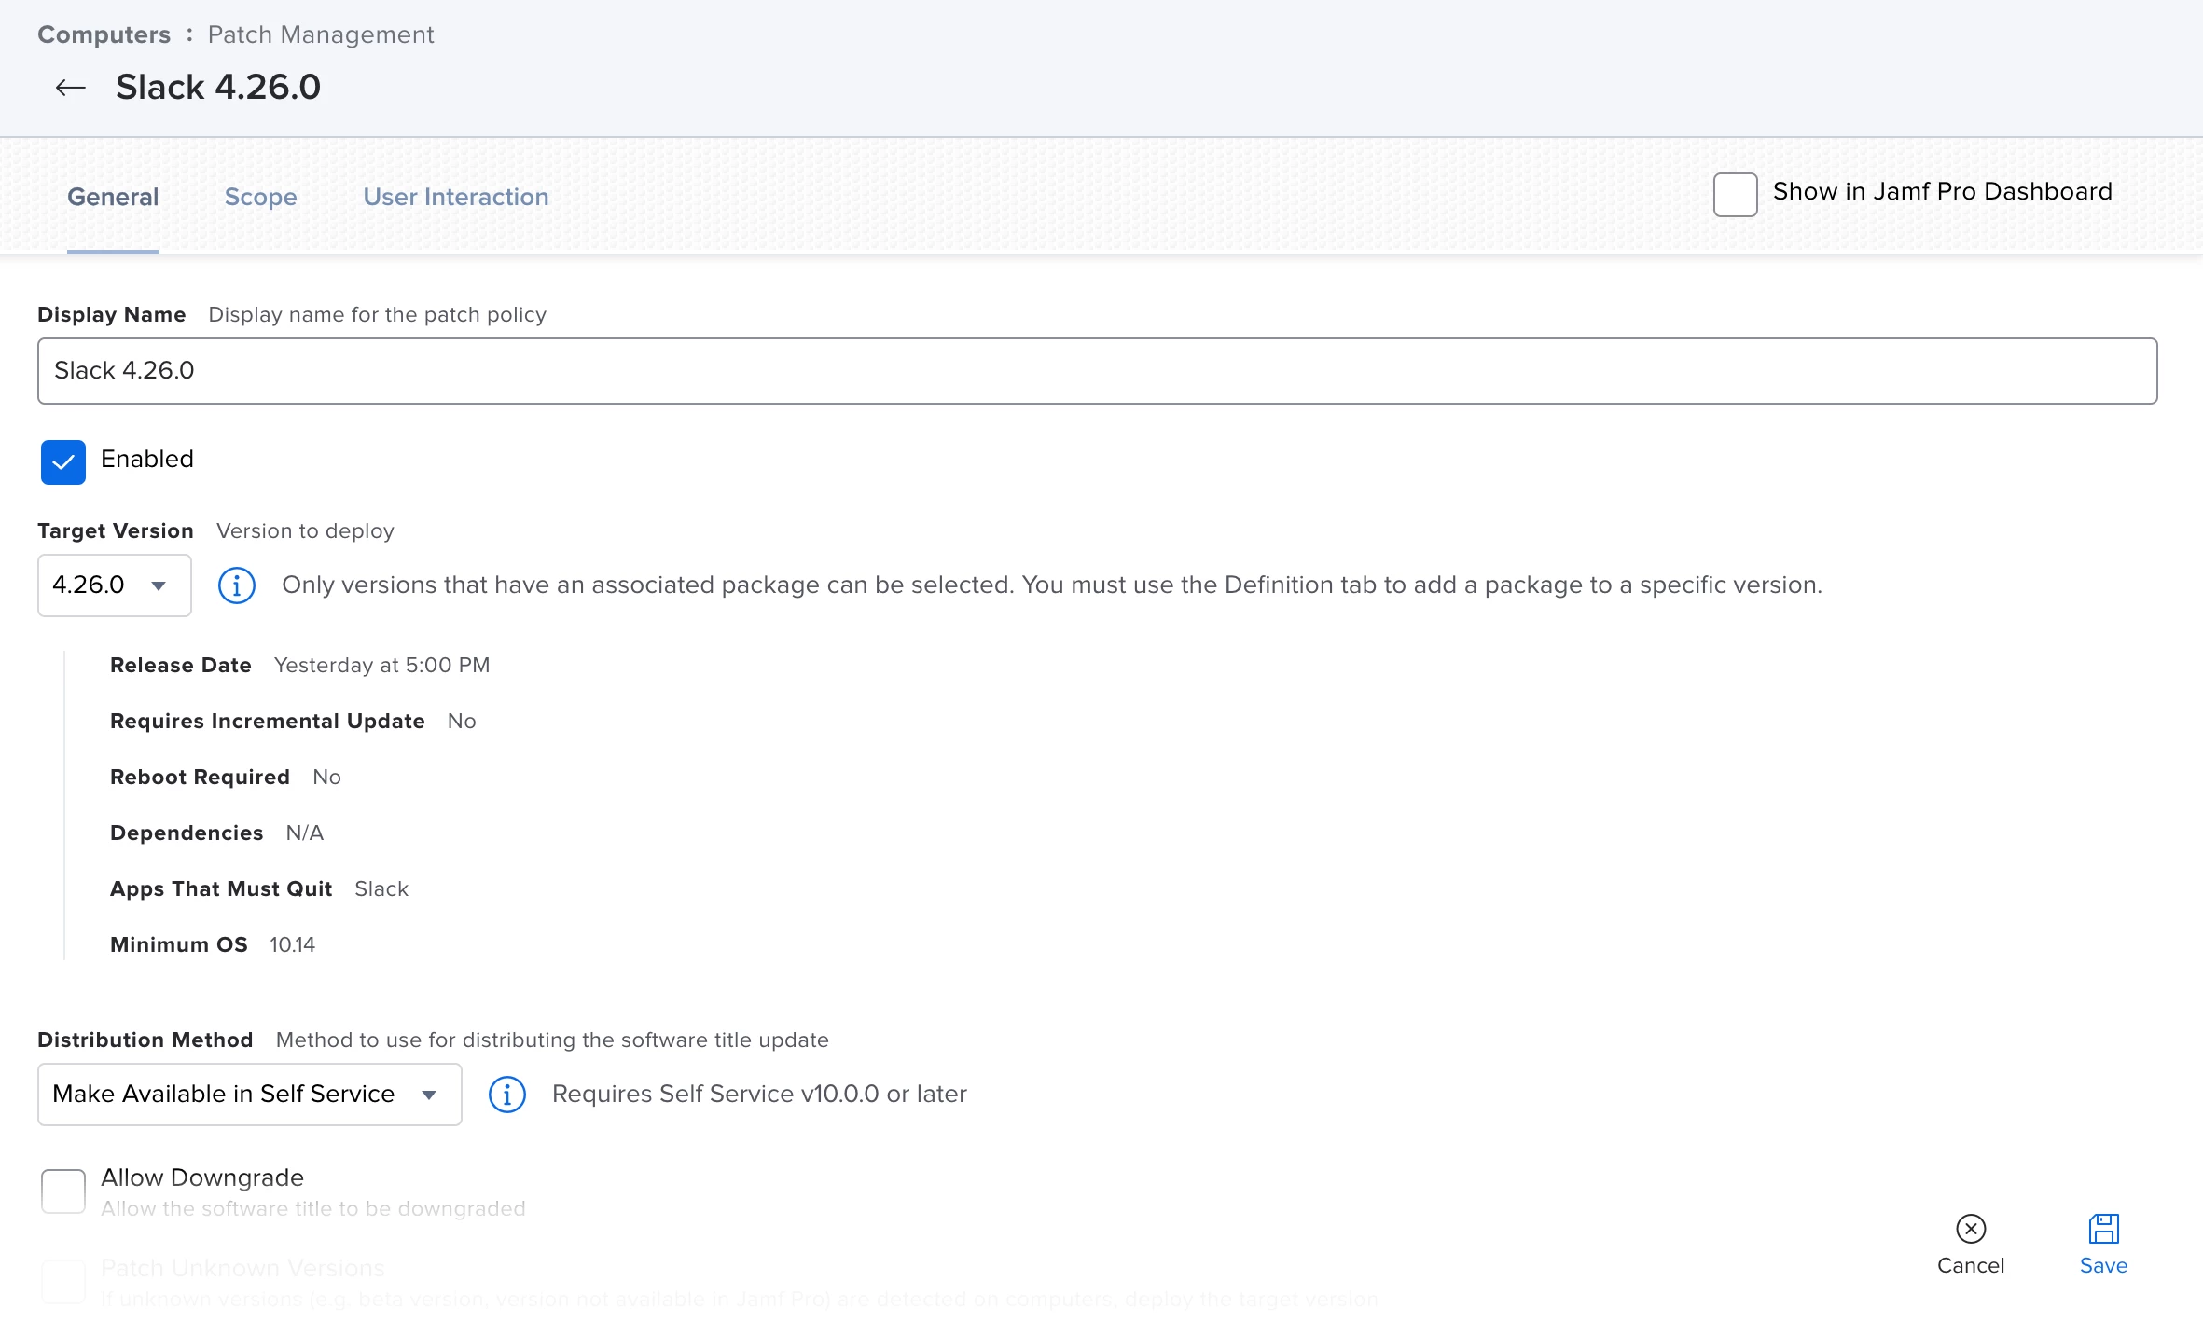Click the Slack 4.26.0 page title
This screenshot has height=1322, width=2203.
click(x=218, y=88)
